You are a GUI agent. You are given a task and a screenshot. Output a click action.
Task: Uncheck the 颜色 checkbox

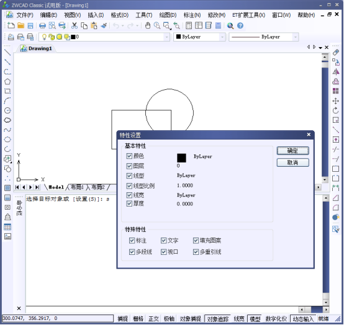pos(129,156)
